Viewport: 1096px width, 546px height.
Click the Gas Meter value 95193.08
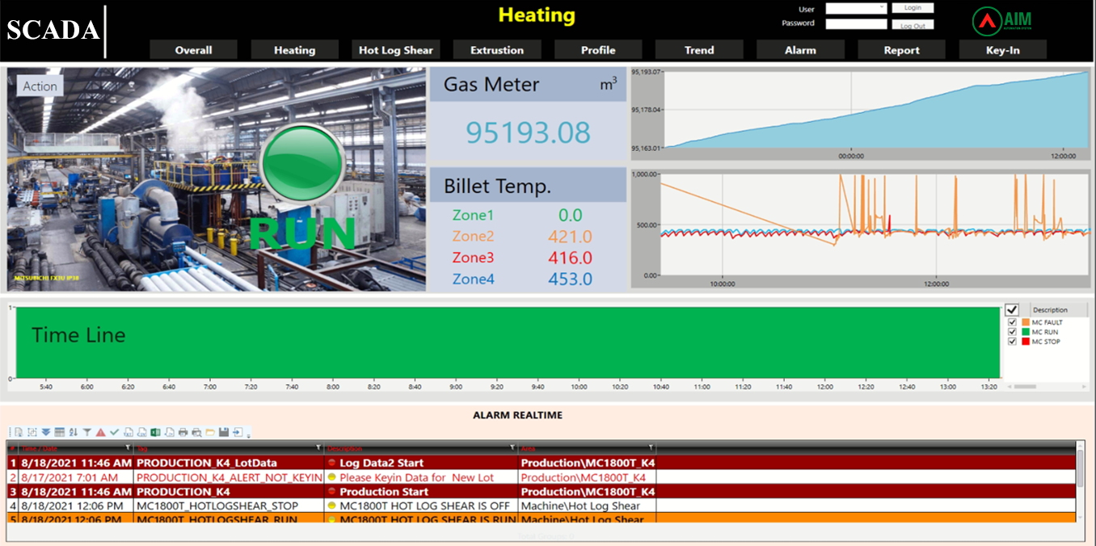click(x=529, y=132)
